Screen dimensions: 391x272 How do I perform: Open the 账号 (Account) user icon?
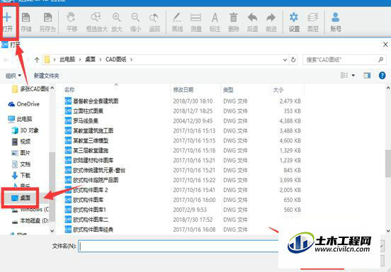(336, 22)
